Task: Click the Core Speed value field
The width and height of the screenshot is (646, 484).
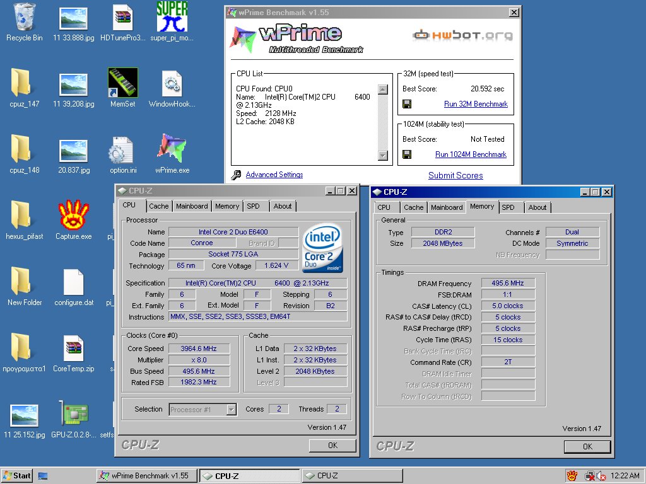Action: 199,349
